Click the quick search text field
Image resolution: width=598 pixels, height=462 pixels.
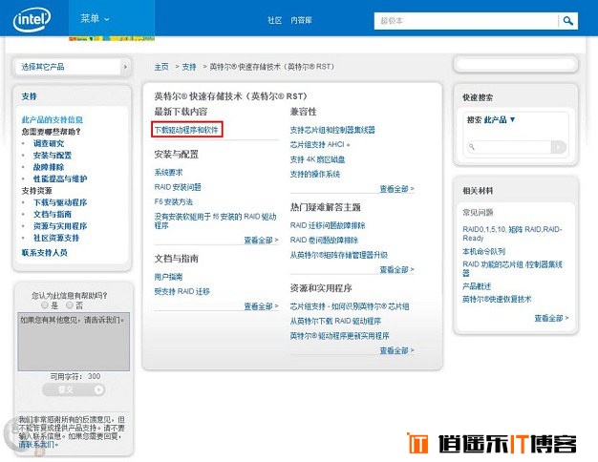tap(510, 147)
